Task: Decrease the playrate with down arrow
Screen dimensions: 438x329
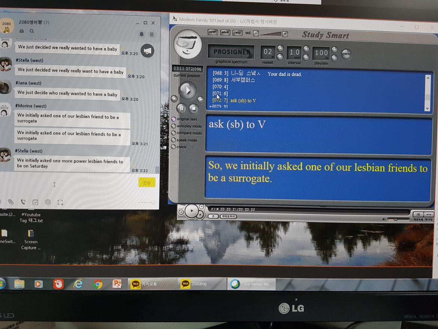Action: tap(334, 57)
